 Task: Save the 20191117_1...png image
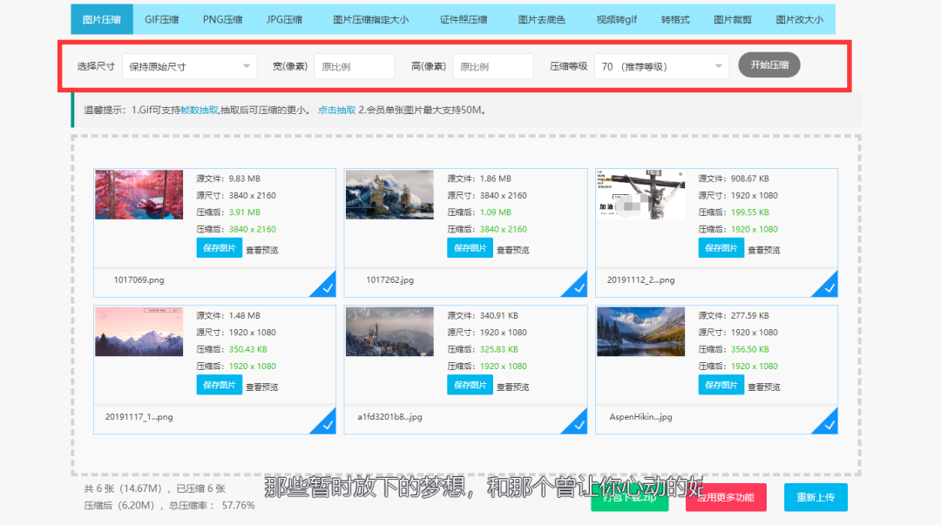(219, 385)
